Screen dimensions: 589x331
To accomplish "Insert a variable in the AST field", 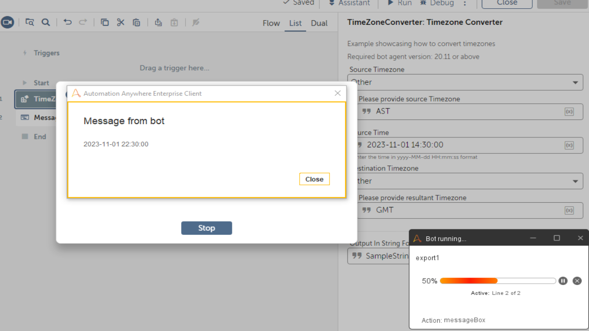I will [569, 111].
